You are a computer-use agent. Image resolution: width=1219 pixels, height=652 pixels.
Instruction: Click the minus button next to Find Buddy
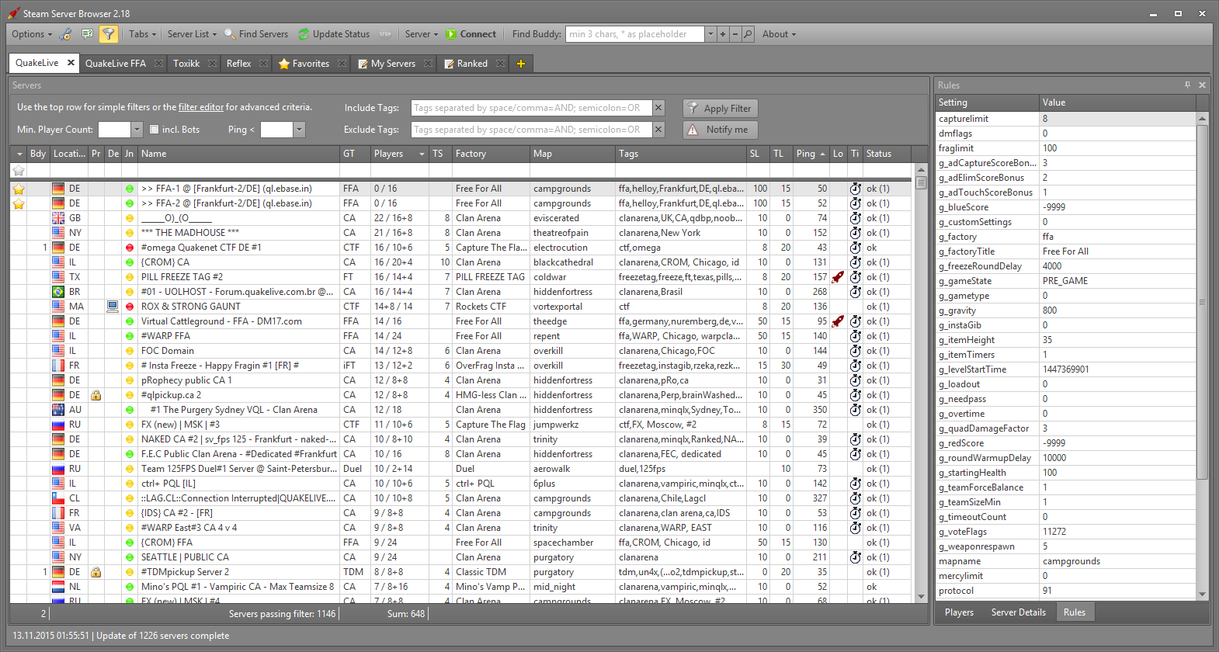(735, 34)
